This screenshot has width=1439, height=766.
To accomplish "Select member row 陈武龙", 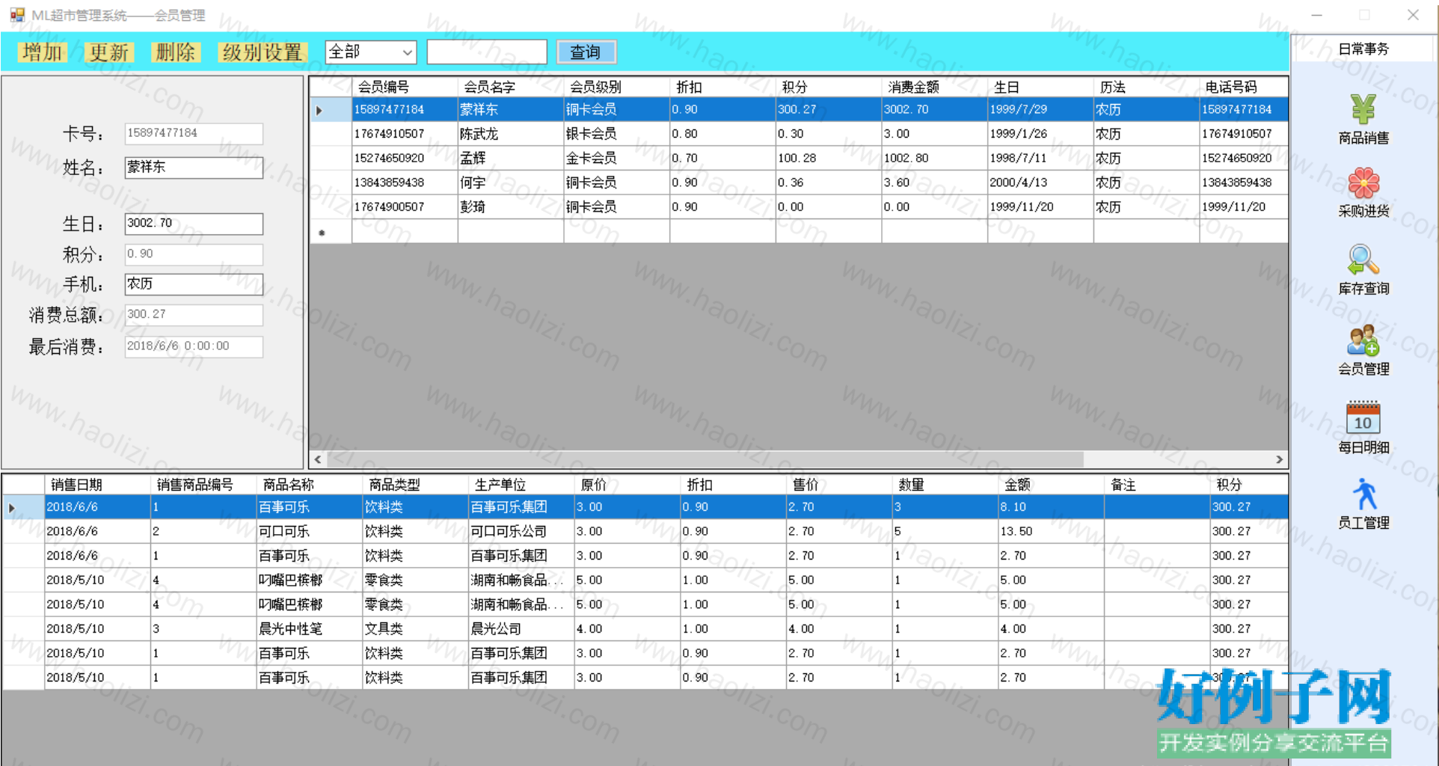I will click(799, 134).
